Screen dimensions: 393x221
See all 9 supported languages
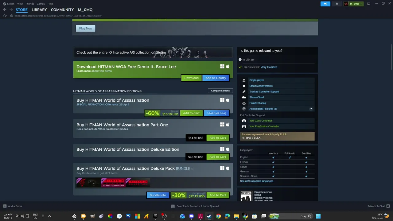point(257,181)
